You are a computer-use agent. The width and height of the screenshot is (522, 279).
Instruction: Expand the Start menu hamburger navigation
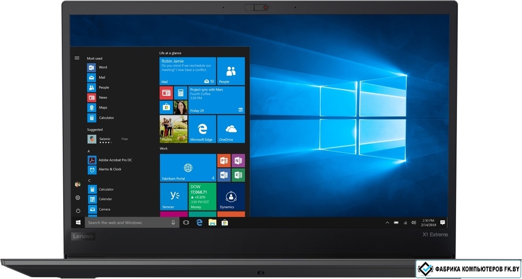point(77,58)
